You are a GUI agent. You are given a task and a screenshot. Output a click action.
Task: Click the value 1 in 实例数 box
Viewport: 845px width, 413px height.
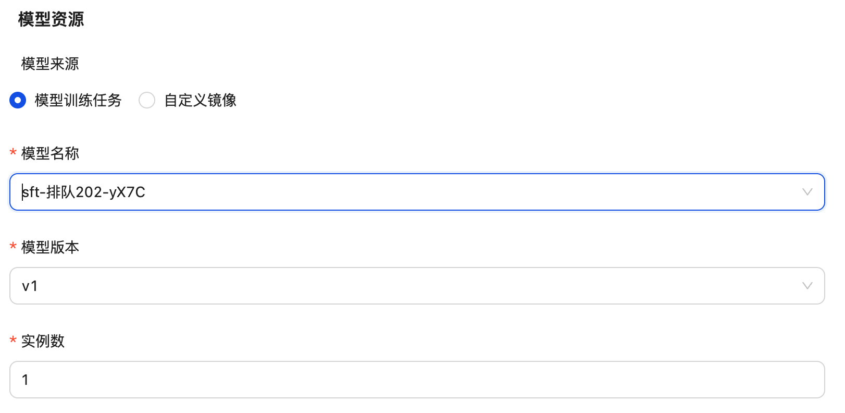click(25, 380)
